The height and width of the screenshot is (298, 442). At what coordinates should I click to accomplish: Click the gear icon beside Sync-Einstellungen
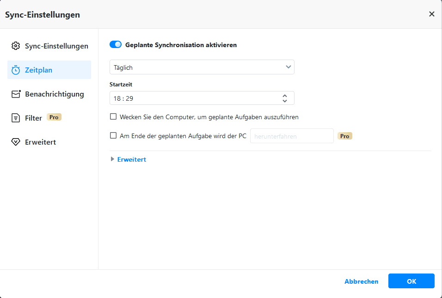16,46
